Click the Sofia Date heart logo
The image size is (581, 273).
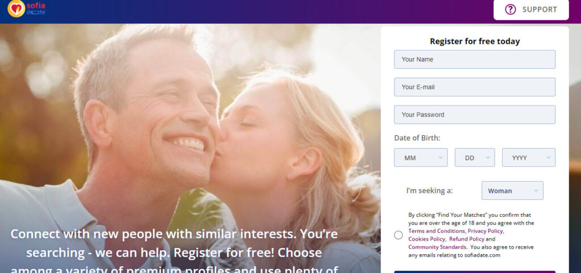pyautogui.click(x=16, y=9)
